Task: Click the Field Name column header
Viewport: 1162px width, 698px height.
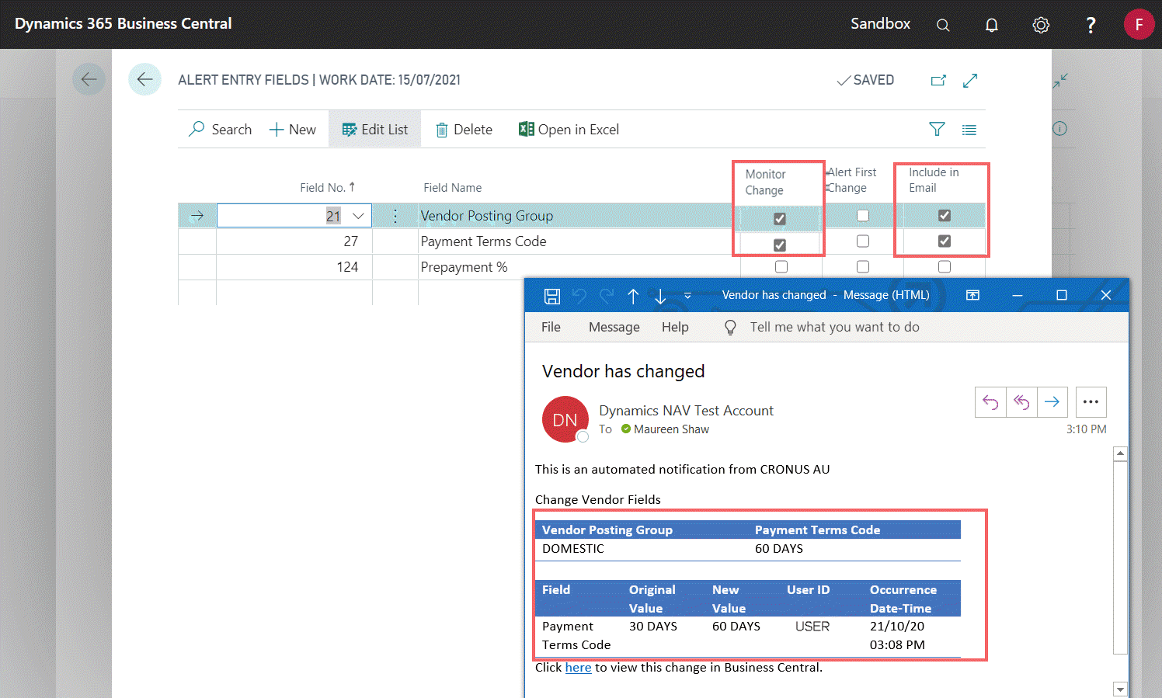Action: 453,188
